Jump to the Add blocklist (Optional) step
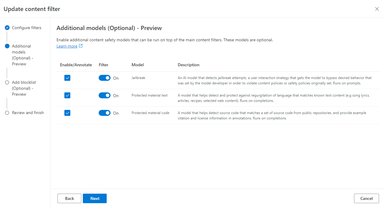This screenshot has height=210, width=385. click(x=24, y=88)
